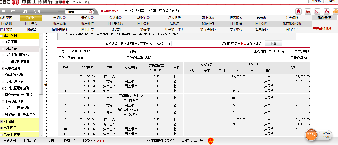Collapse the 账务查询 section
Screen dimensions: 338x145
point(2,36)
